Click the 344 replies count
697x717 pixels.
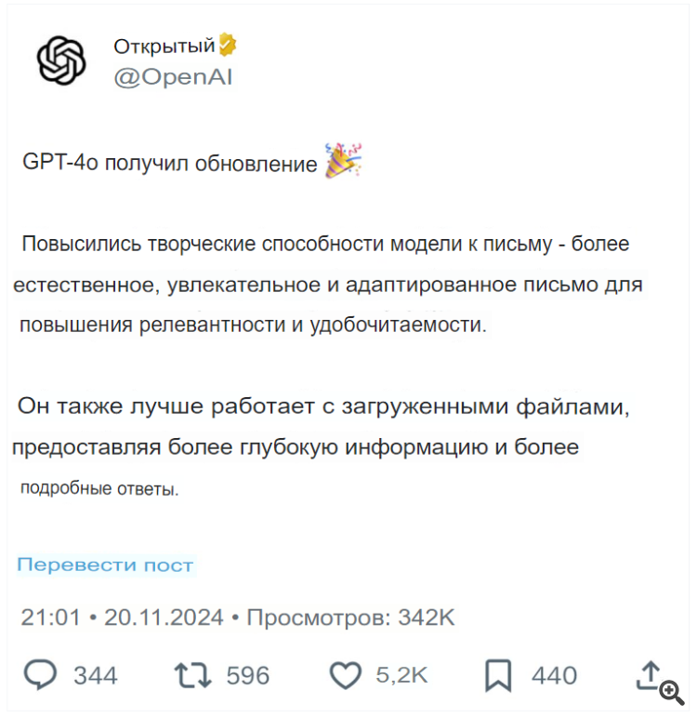[x=95, y=675]
